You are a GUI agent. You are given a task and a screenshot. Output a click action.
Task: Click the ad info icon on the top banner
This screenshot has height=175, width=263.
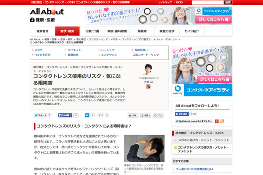point(231,8)
